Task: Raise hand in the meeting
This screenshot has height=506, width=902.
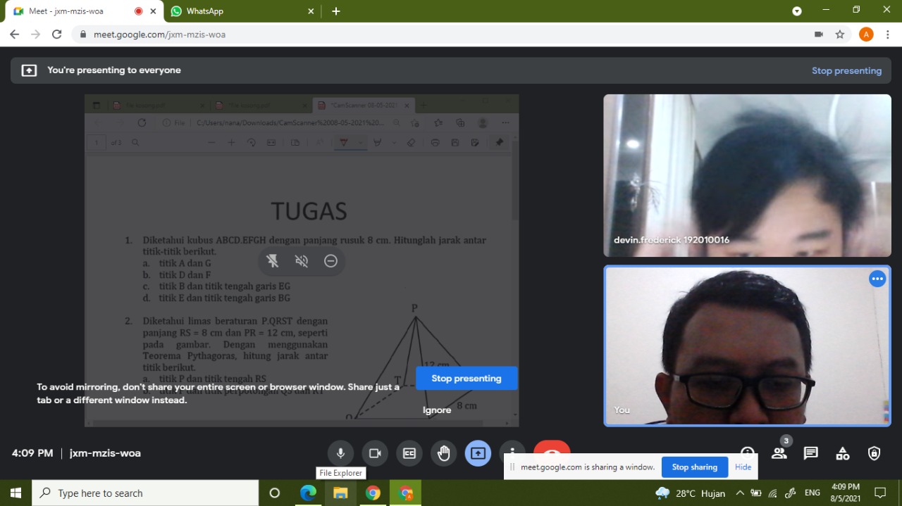Action: pyautogui.click(x=444, y=453)
